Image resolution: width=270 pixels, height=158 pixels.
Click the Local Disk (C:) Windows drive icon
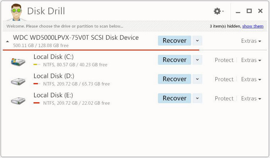(18, 62)
